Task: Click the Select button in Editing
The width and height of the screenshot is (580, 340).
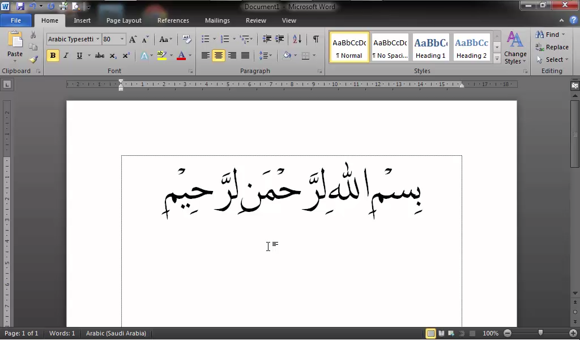Action: click(552, 59)
